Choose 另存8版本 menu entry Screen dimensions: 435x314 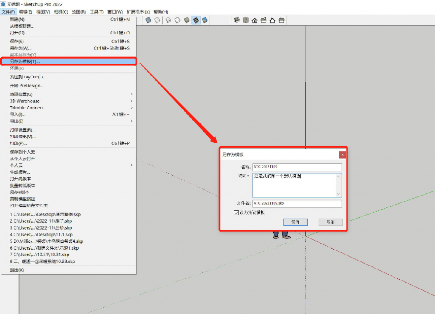point(69,192)
